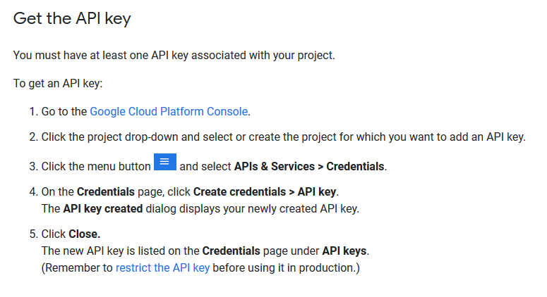Click the blue hamburger menu button icon

164,162
